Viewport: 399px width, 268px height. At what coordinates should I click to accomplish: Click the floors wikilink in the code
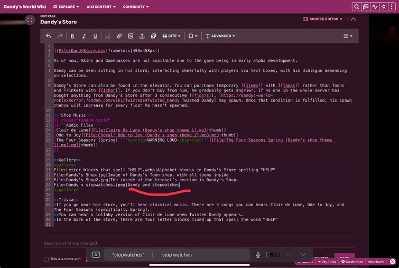[202, 96]
